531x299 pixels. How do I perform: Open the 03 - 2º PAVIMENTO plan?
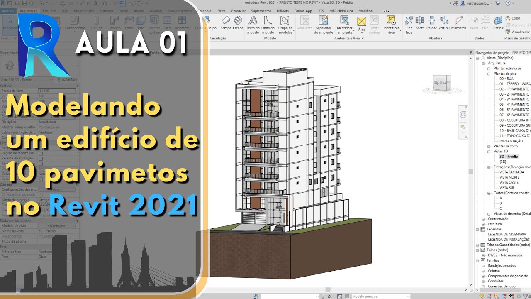(514, 94)
